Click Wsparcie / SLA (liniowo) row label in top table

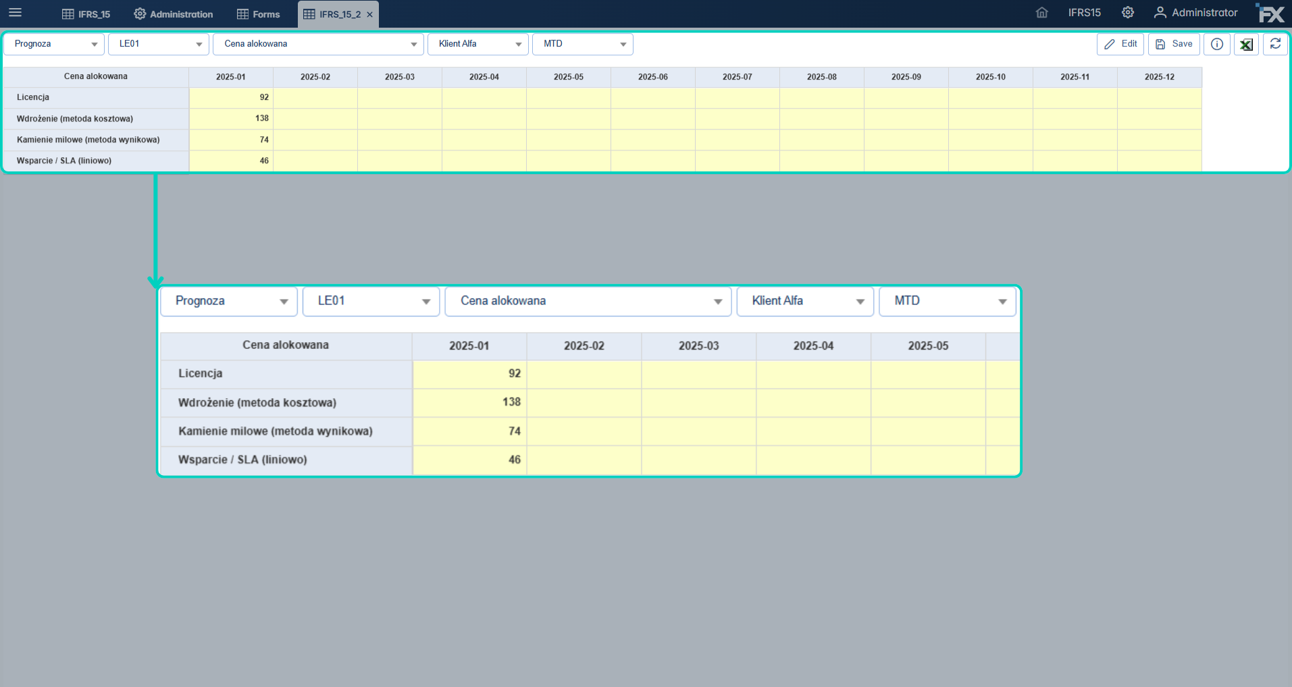pyautogui.click(x=96, y=161)
